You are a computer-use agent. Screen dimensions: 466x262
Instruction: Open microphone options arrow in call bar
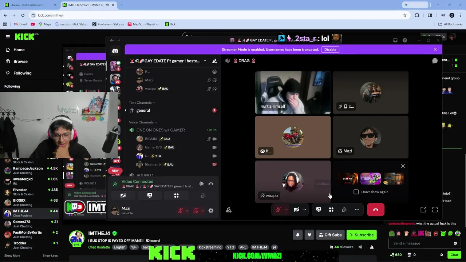(x=286, y=210)
